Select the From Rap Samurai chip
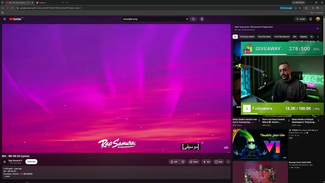 click(282, 37)
